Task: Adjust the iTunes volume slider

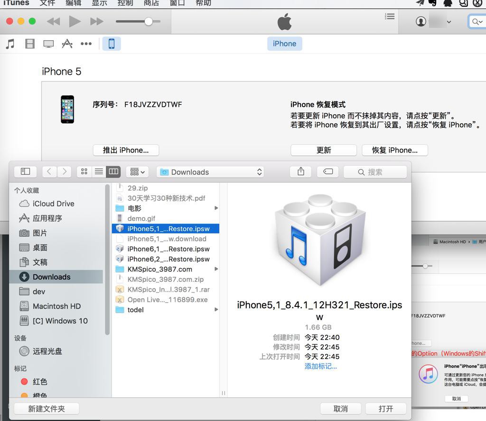Action: click(138, 21)
